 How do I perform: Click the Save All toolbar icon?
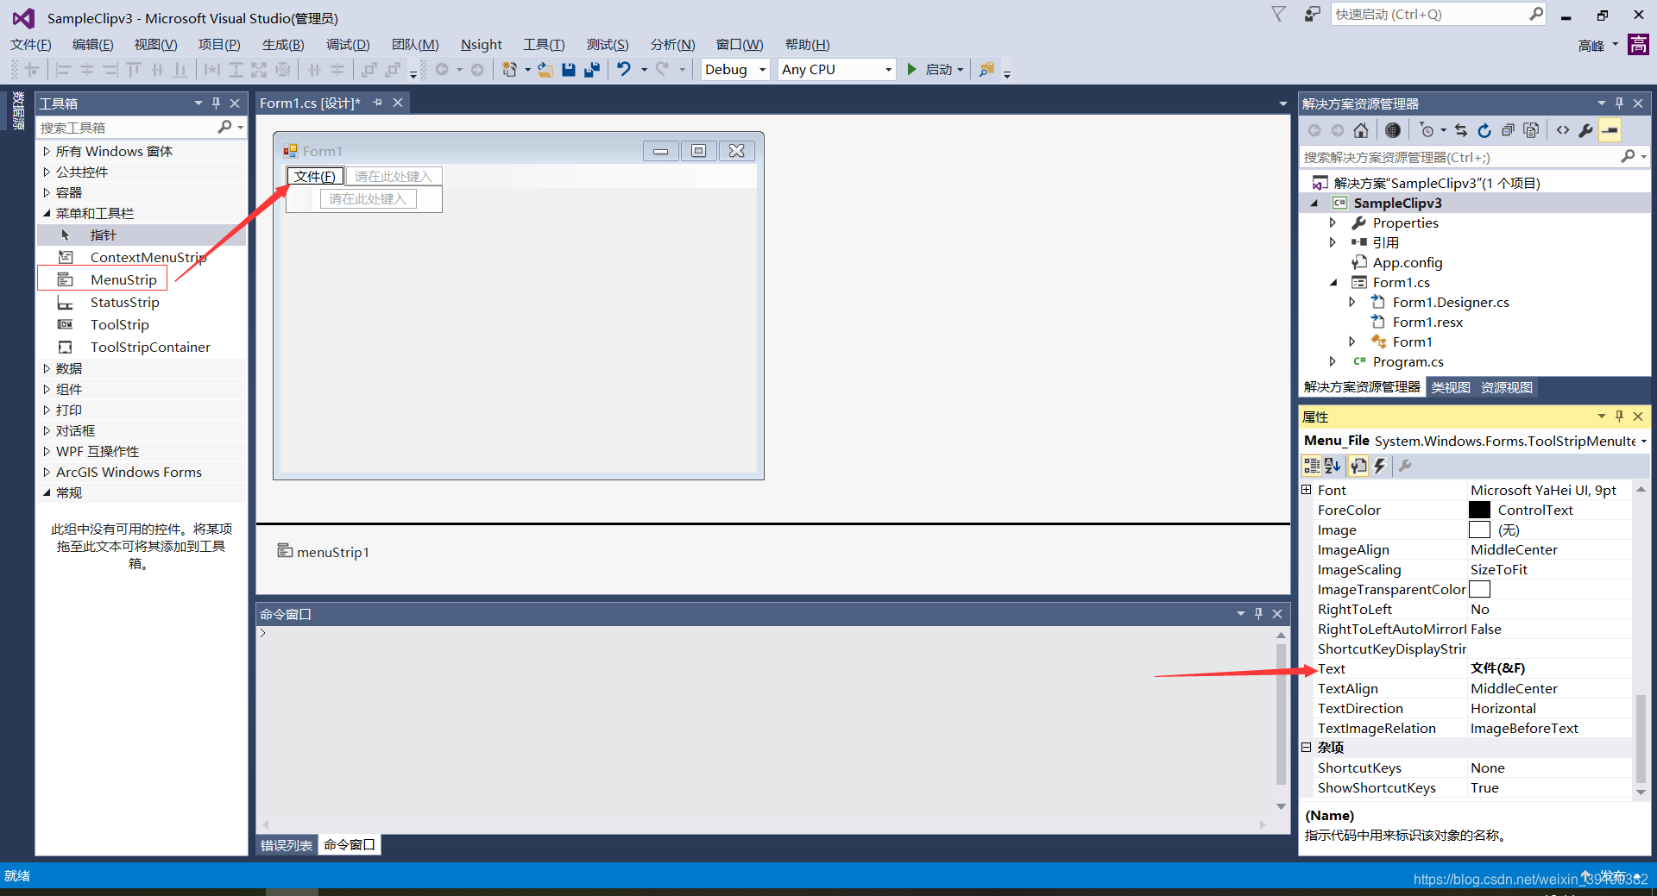point(592,70)
